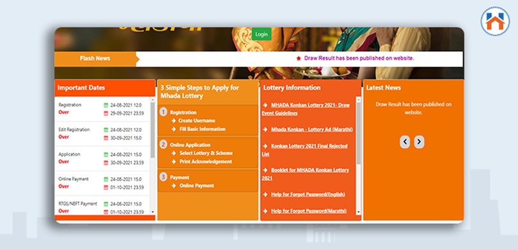Select the Latest News panel header
Screen dimensions: 518x250
click(383, 88)
